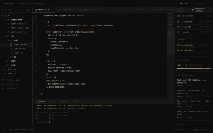Click the MERIDIAN app title
The width and height of the screenshot is (213, 133).
pos(8,4)
